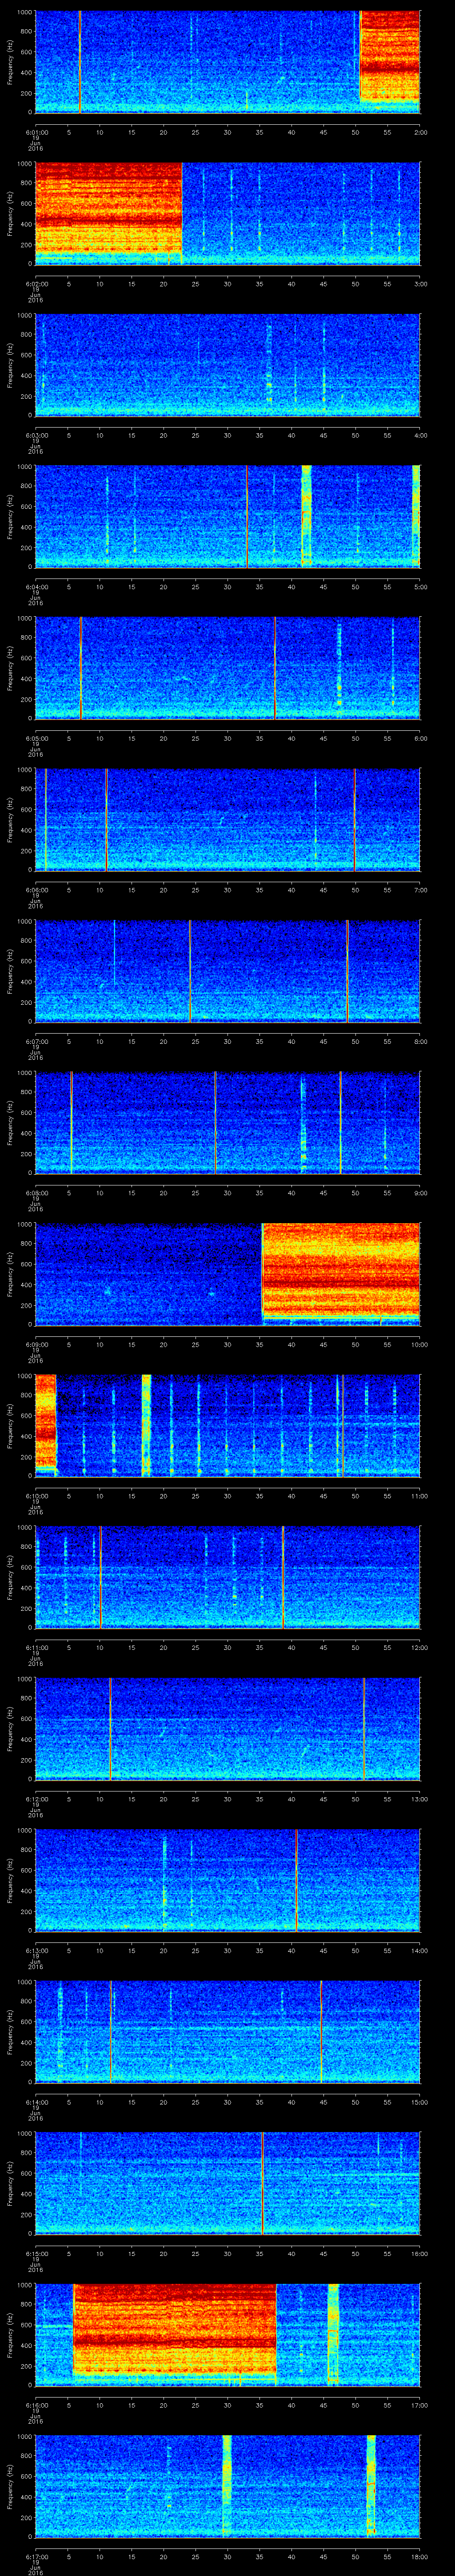Viewport: 455px width, 2576px height.
Task: Click the '6:12:00' start time label
Action: pyautogui.click(x=36, y=1799)
